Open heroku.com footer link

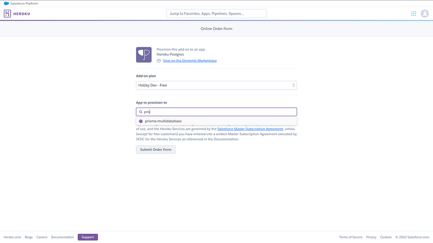[12, 237]
